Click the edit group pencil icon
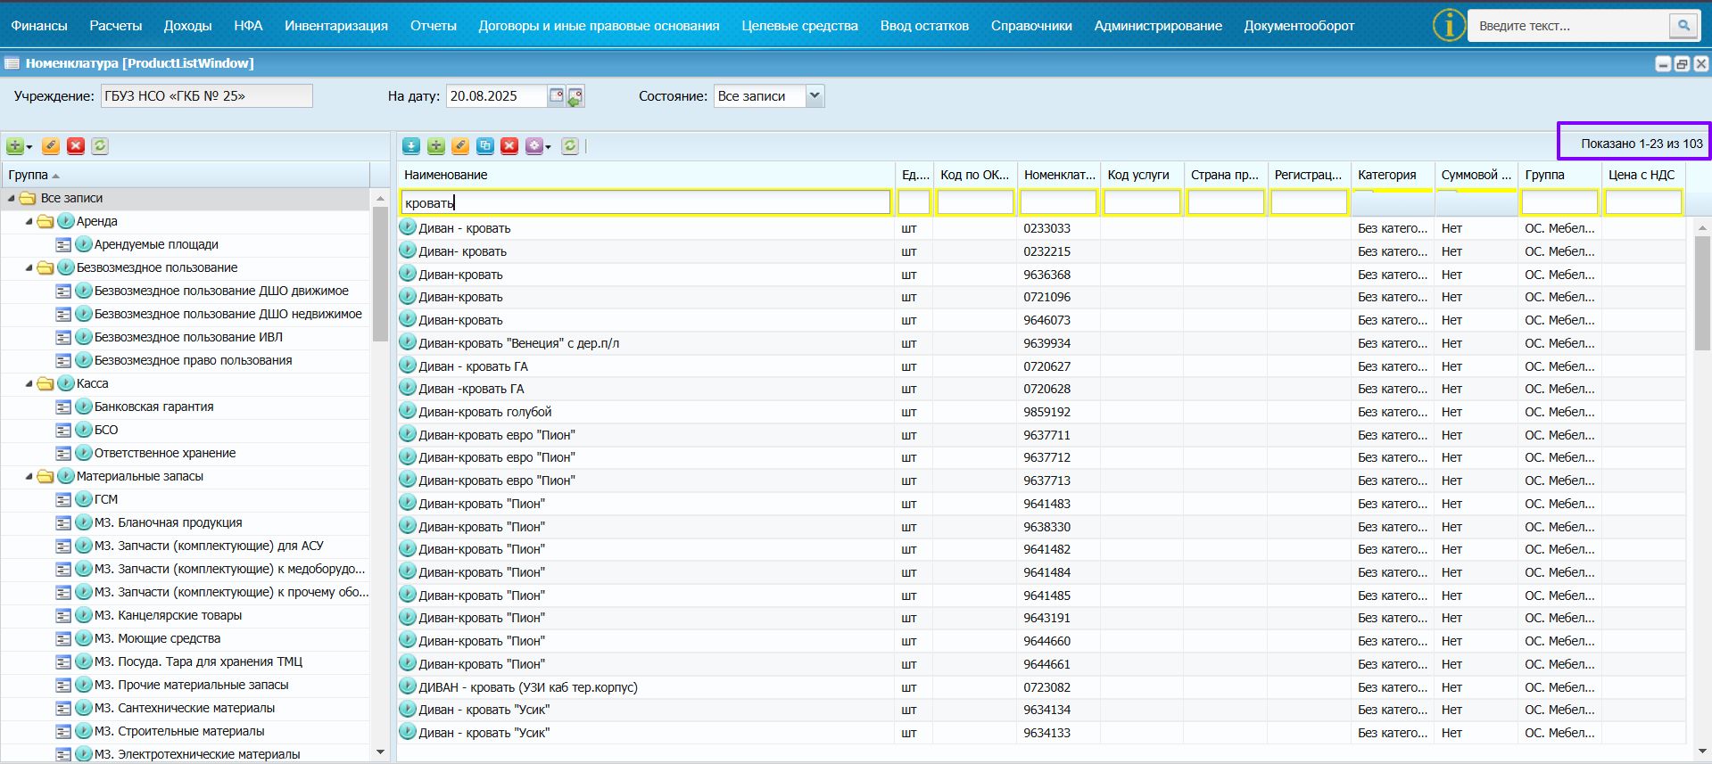The image size is (1712, 764). point(51,146)
